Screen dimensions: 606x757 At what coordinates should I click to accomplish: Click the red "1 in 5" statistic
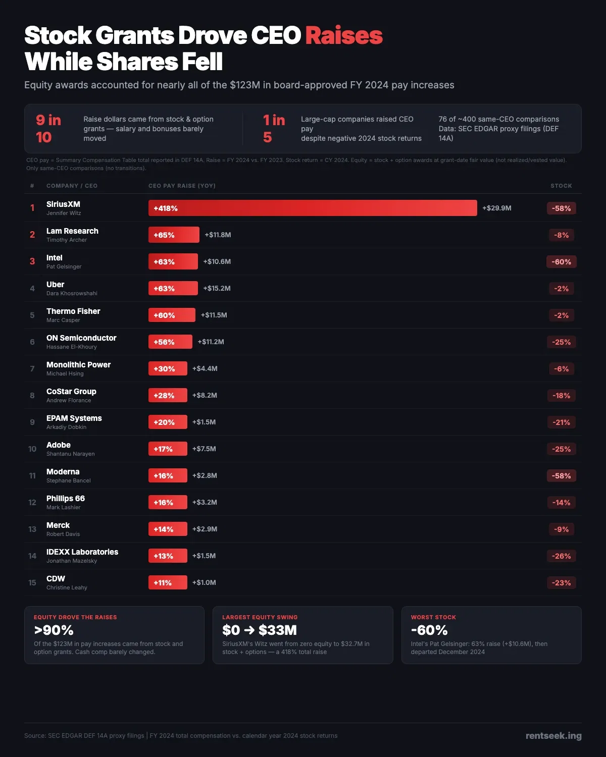click(x=274, y=128)
